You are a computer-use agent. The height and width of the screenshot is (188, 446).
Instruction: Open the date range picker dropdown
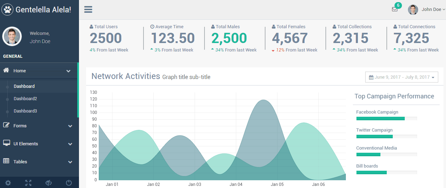coord(402,77)
